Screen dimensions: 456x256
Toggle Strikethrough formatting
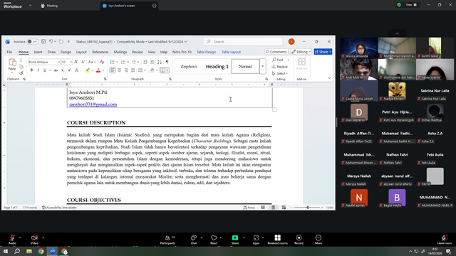[x=56, y=70]
